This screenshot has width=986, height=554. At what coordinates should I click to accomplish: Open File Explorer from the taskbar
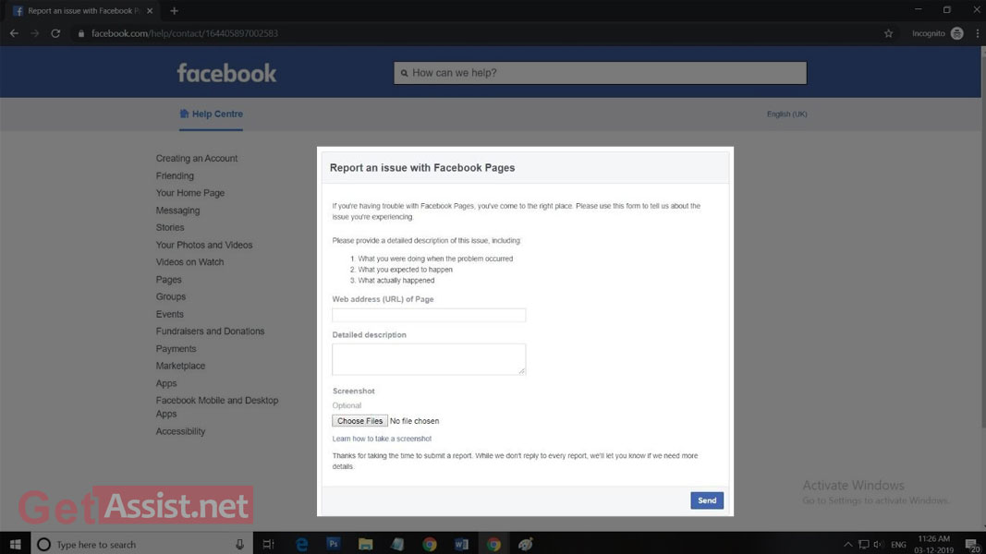tap(364, 544)
